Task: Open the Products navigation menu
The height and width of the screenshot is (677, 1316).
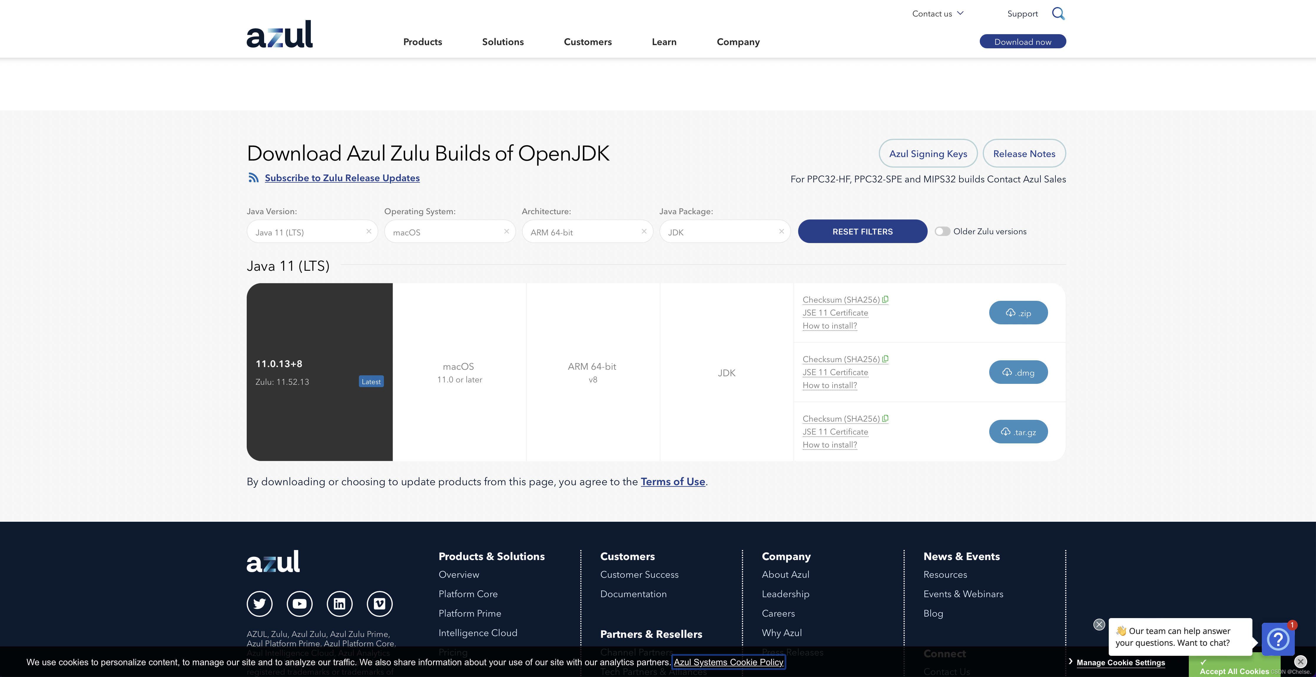Action: click(x=422, y=42)
